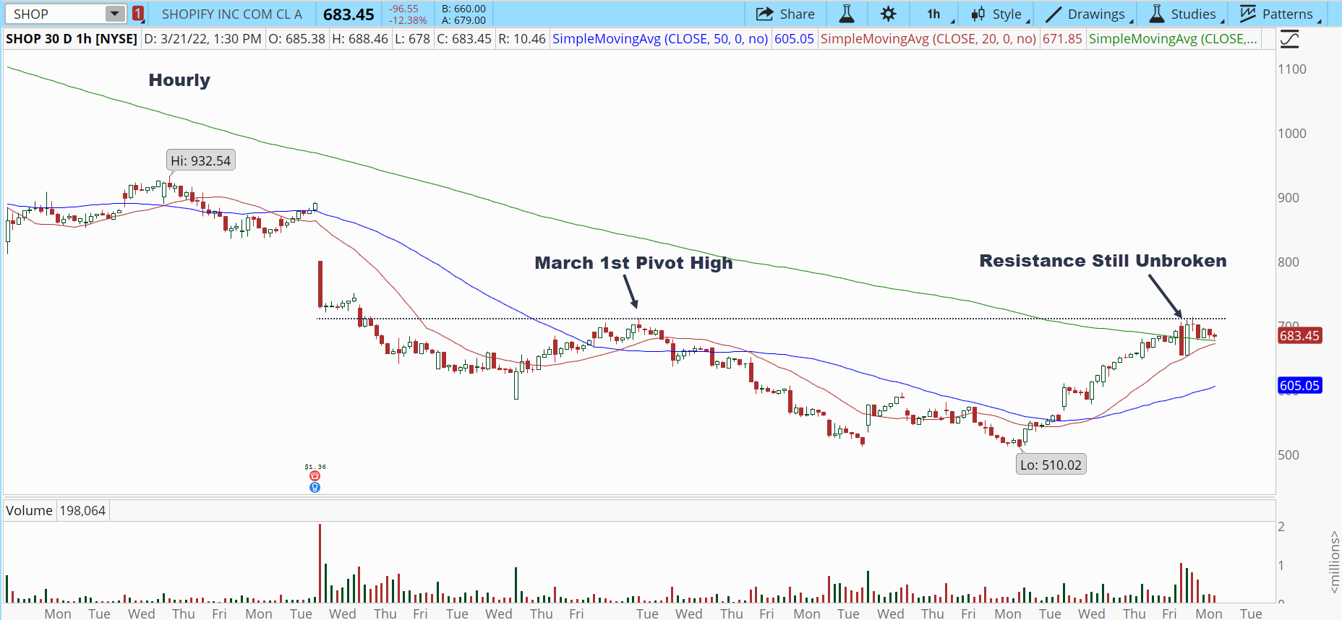1342x620 pixels.
Task: Click the 671.85 red moving average value
Action: [1062, 39]
